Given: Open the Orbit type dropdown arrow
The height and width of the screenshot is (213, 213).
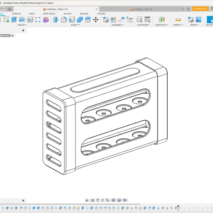Looking at the screenshot, I should click(90, 200).
